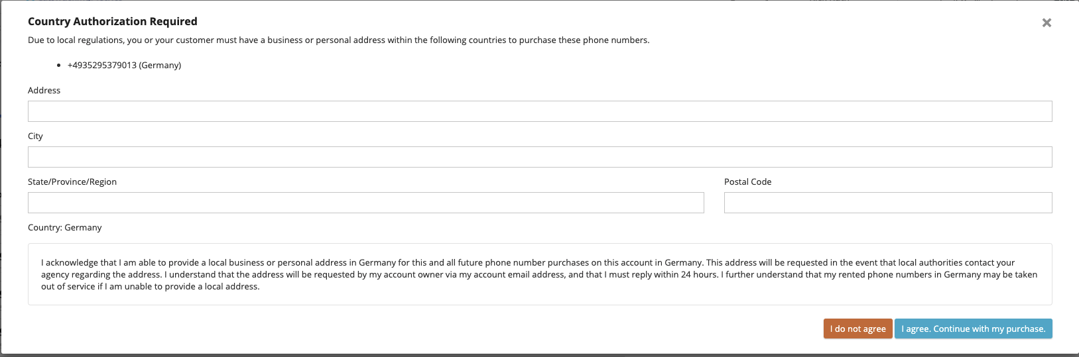Click the 'Country Authorization Required' heading
Image resolution: width=1079 pixels, height=357 pixels.
tap(113, 21)
